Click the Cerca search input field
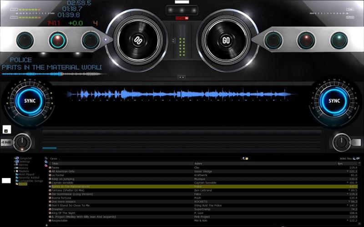364x227 pixels. 150,158
